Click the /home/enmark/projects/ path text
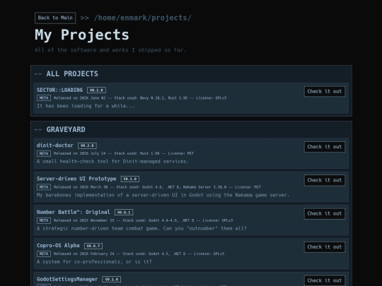This screenshot has height=286, width=382. point(142,18)
